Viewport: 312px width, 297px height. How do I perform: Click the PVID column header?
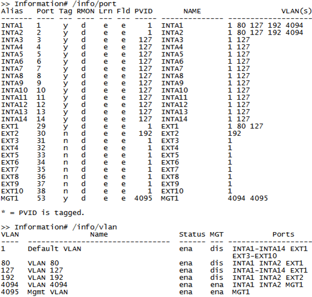[x=143, y=11]
